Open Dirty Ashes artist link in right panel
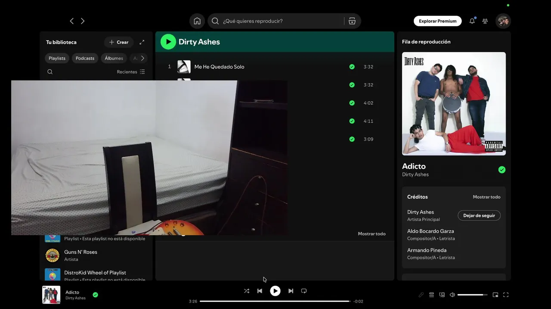Image resolution: width=551 pixels, height=309 pixels. pyautogui.click(x=415, y=175)
